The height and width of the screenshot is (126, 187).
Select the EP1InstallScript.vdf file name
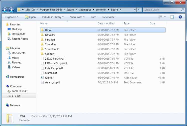pos(56,63)
